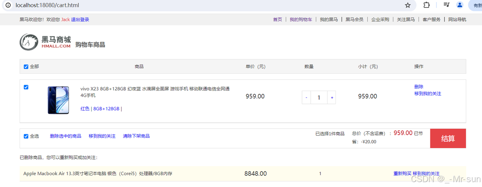Screen dimensions: 482x187
Task: Click the site info icon in address bar
Action: [x=8, y=5]
